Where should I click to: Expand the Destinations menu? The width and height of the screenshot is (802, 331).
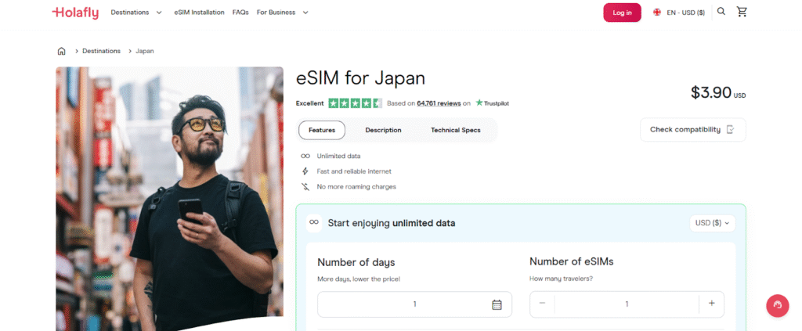click(136, 13)
